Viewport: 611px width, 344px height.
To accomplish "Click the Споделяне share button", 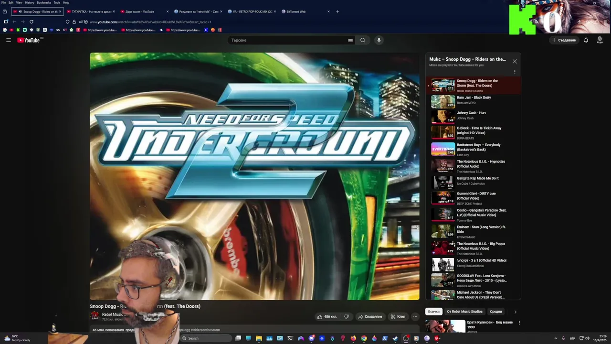I will click(370, 316).
